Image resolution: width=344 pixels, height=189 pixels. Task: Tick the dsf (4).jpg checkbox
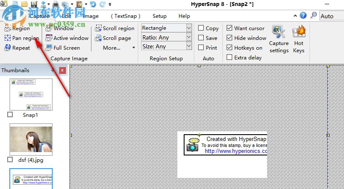click(10, 159)
